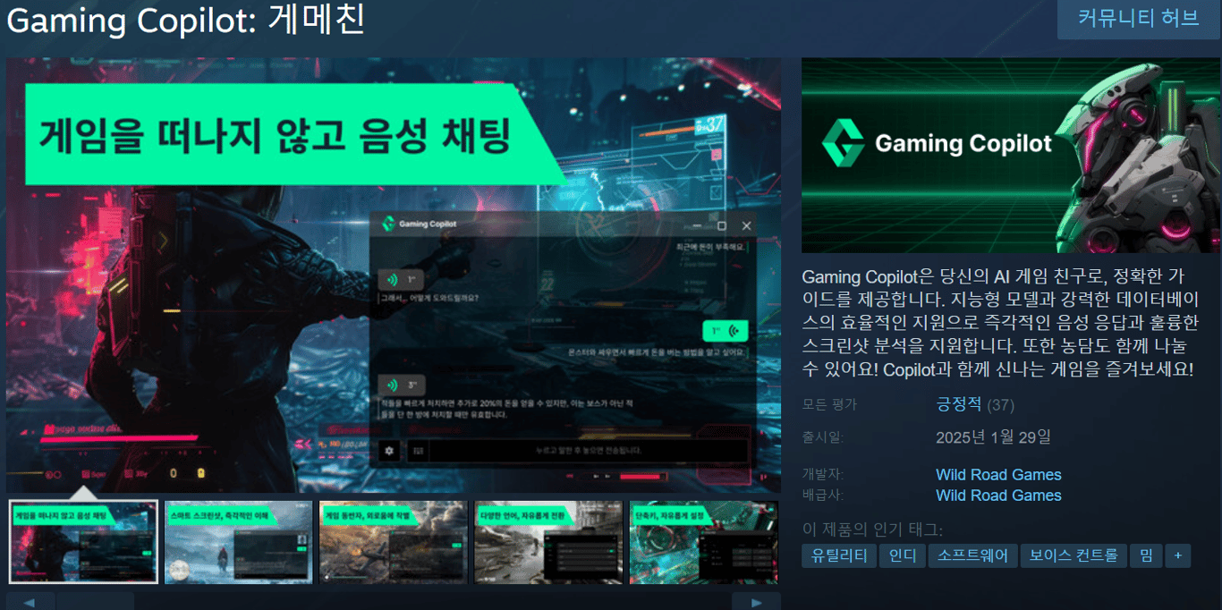1222x610 pixels.
Task: Click the Gaming Copilot green logo in header image
Action: (x=843, y=143)
